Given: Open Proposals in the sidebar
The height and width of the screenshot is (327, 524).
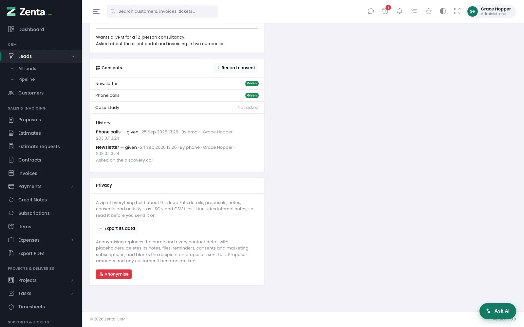Looking at the screenshot, I should point(41,120).
